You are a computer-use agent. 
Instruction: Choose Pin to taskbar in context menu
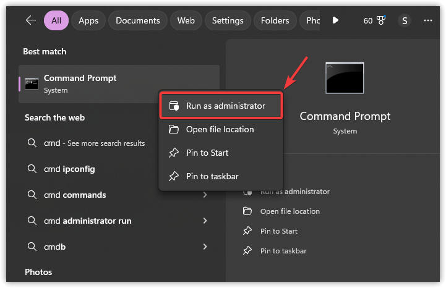pos(212,176)
